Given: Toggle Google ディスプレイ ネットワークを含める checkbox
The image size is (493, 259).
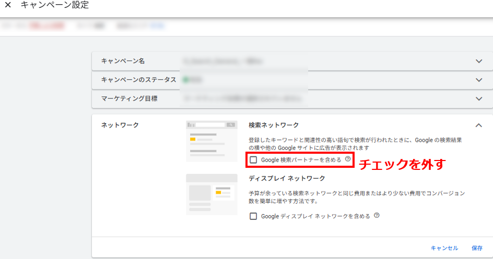Looking at the screenshot, I should 253,216.
